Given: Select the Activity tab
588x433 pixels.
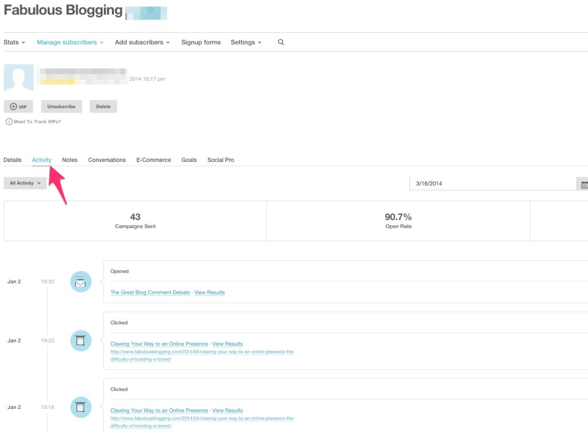Looking at the screenshot, I should (x=41, y=160).
